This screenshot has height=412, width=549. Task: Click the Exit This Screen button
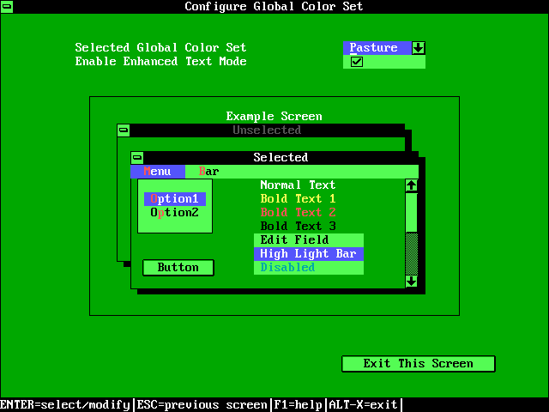(x=418, y=364)
